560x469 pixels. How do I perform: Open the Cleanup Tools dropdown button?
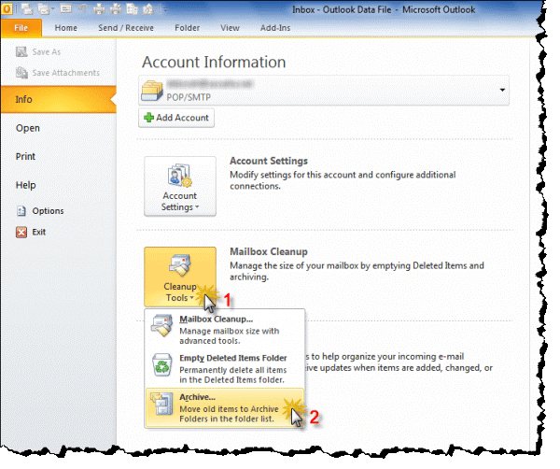coord(180,277)
